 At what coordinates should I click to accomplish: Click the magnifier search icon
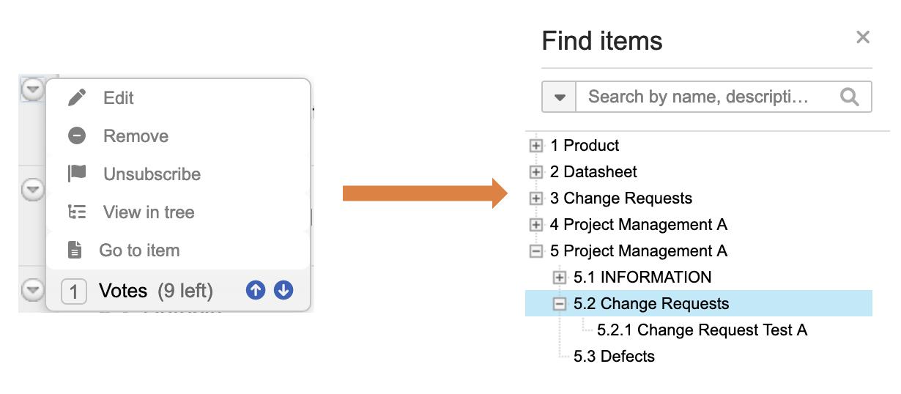pyautogui.click(x=850, y=97)
